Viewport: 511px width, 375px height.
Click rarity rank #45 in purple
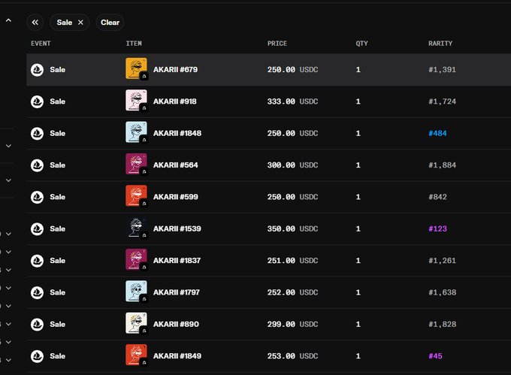coord(435,356)
